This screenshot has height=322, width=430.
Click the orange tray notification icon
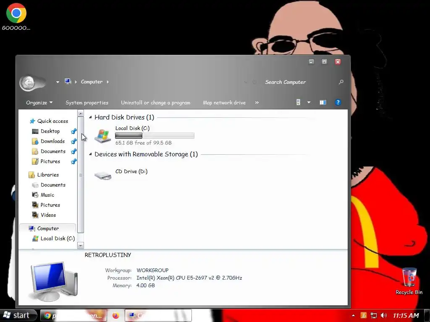(364, 315)
